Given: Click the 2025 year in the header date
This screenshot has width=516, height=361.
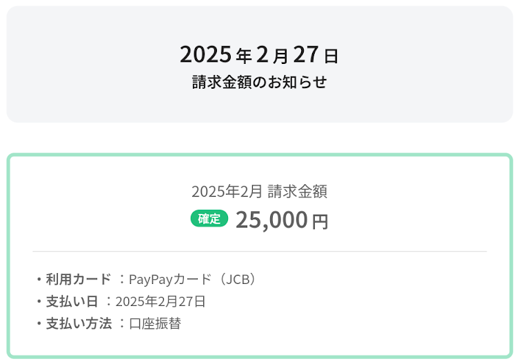Looking at the screenshot, I should [205, 54].
